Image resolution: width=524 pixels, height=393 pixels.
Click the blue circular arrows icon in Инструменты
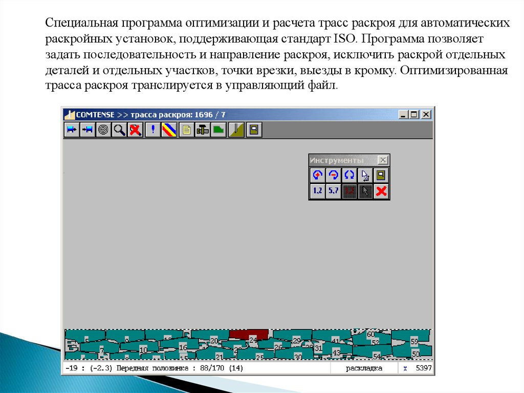coord(350,175)
